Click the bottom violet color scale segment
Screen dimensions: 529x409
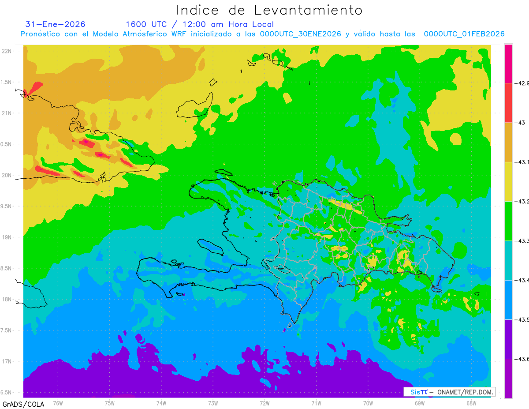(x=508, y=379)
